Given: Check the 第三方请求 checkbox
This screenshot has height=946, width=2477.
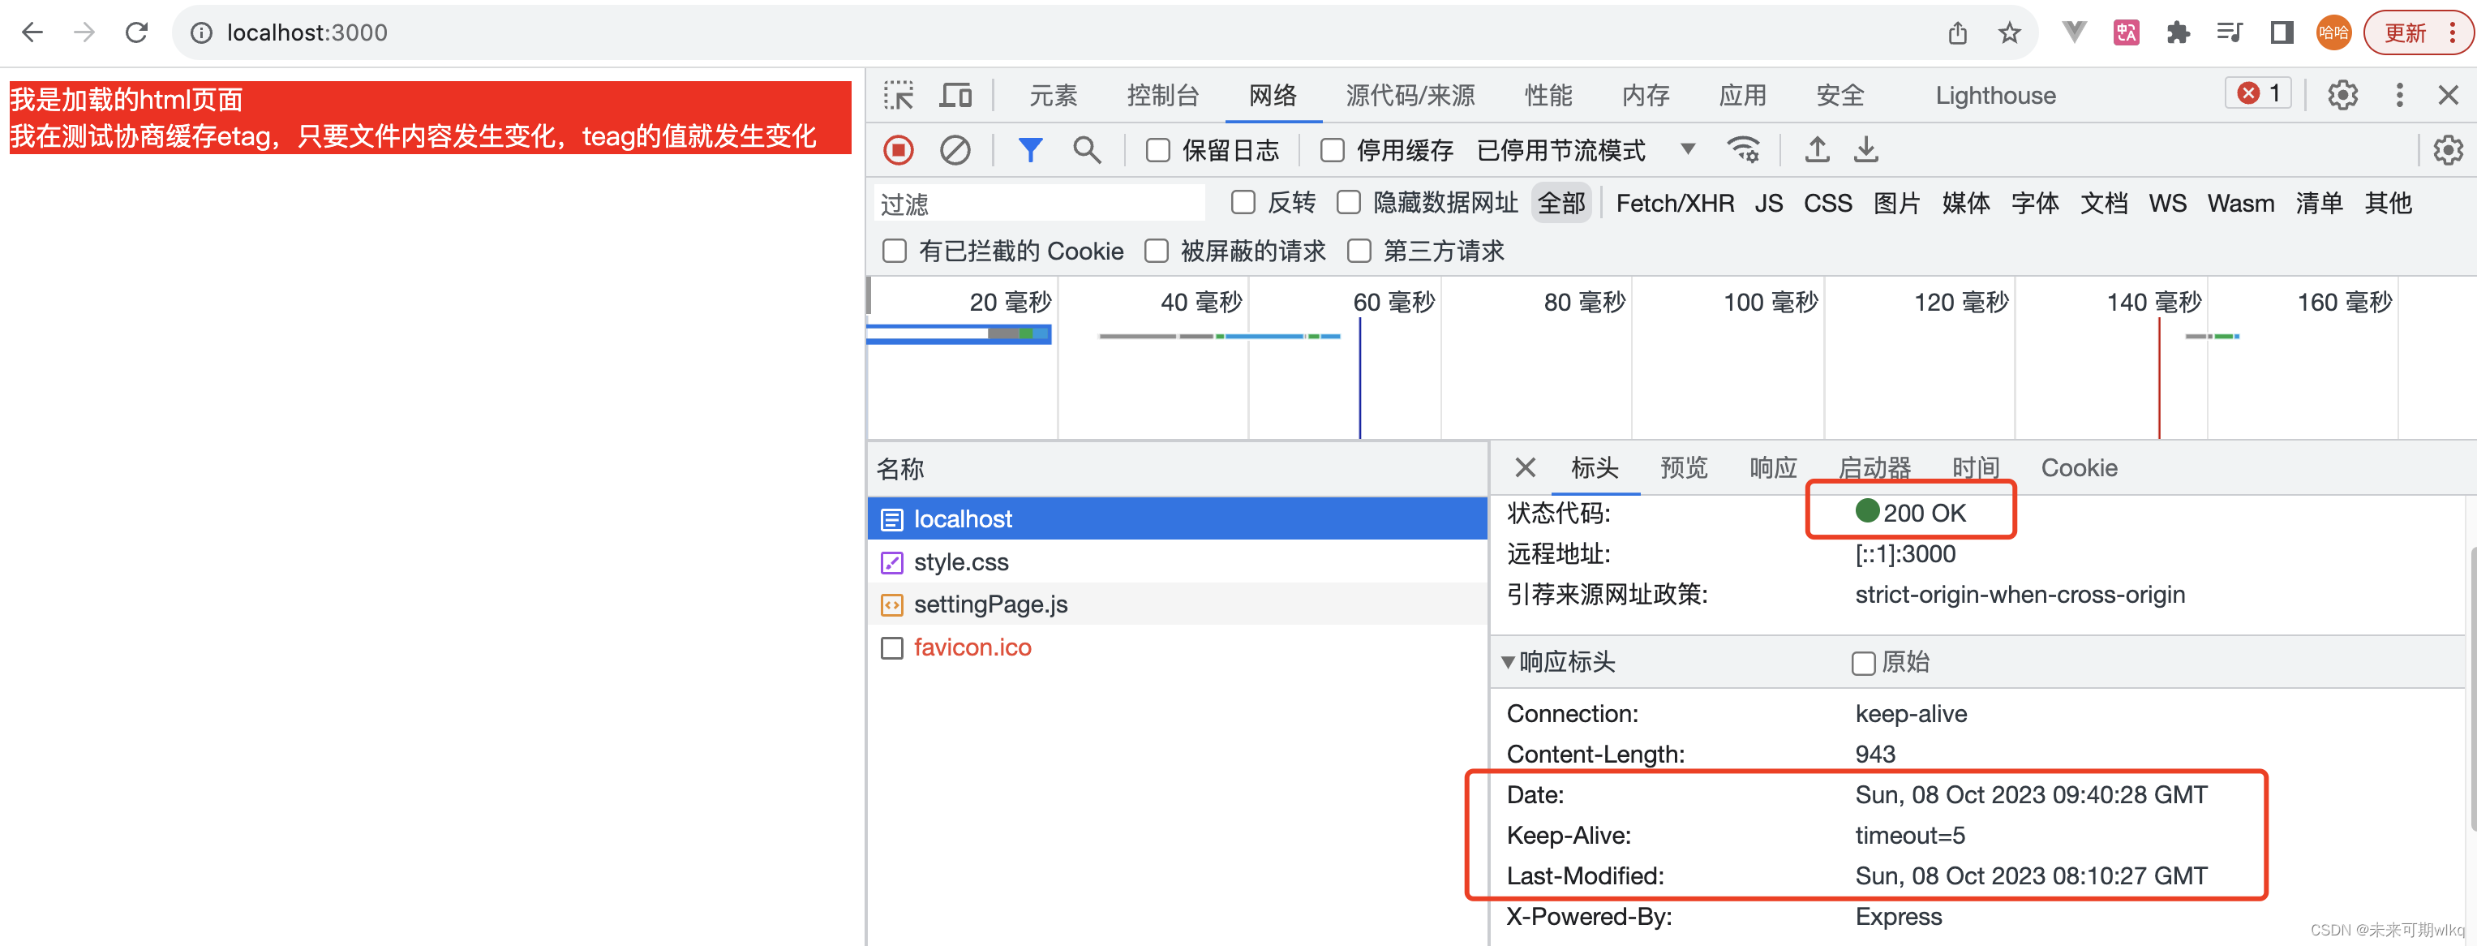Looking at the screenshot, I should pos(1359,251).
